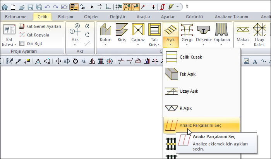The width and height of the screenshot is (271, 159).
Task: Click the Uzay Kafes tool
Action: tap(259, 35)
